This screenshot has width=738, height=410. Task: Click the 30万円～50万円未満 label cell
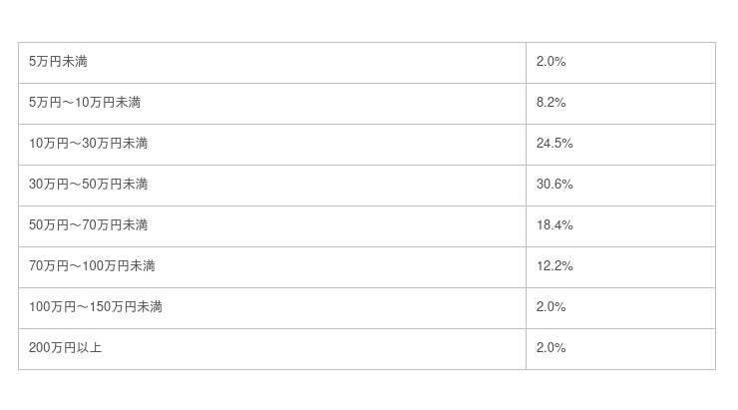(89, 185)
